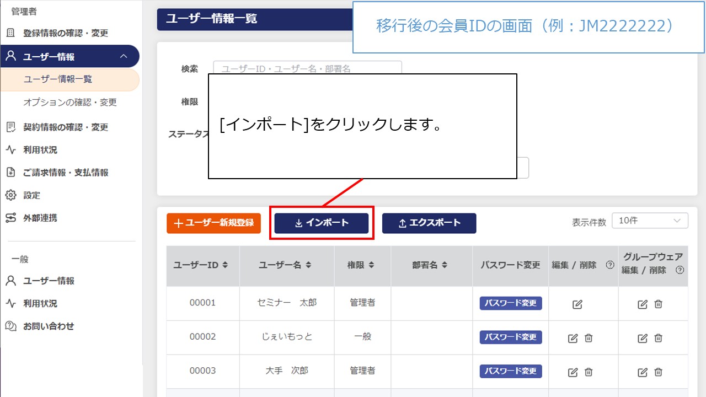This screenshot has width=706, height=397.
Task: Click 一般 role cell for user 00002
Action: coord(362,336)
